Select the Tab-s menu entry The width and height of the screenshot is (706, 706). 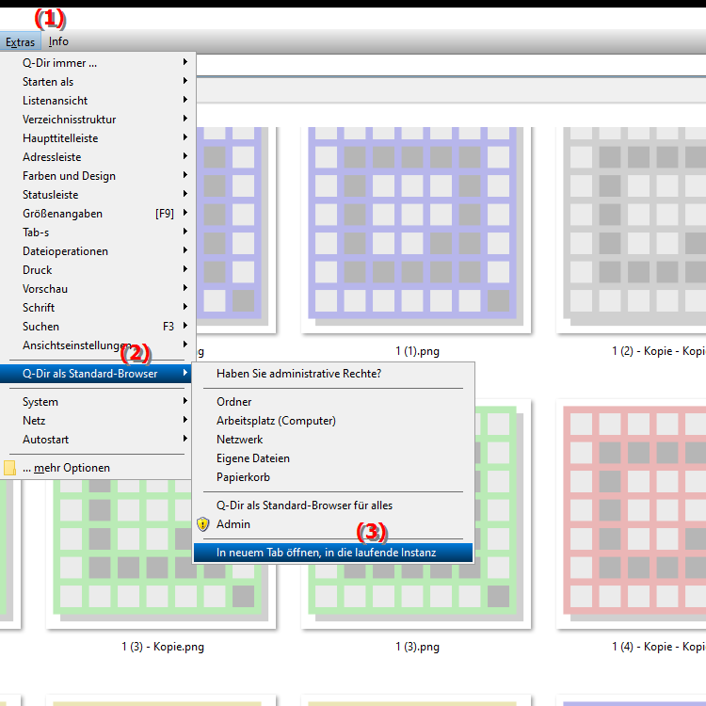tap(98, 233)
